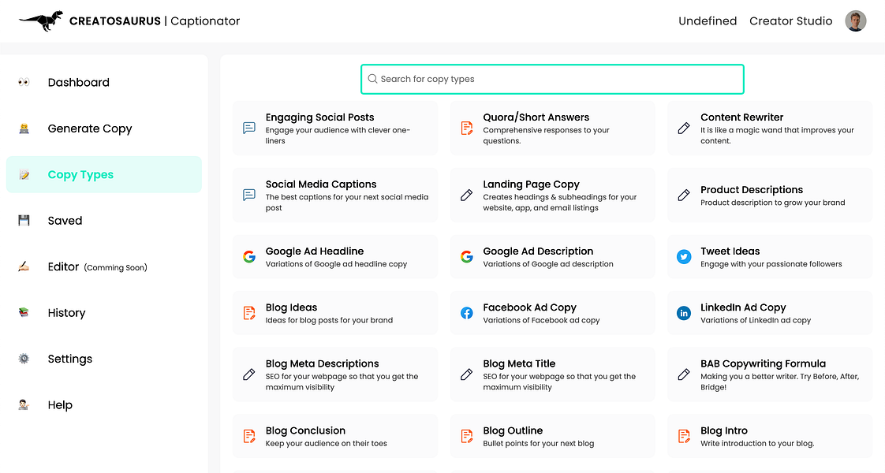This screenshot has width=885, height=473.
Task: Click the person icon beside Help
Action: [x=24, y=404]
